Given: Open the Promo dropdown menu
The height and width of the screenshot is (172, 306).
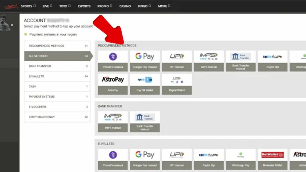Looking at the screenshot, I should (105, 6).
